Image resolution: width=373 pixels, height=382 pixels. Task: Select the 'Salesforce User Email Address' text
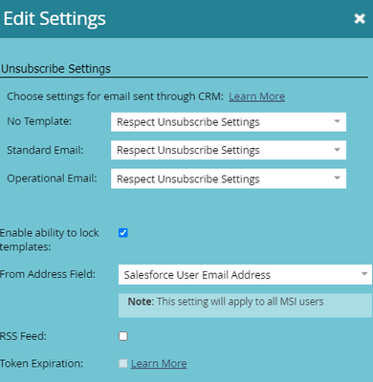pos(197,275)
